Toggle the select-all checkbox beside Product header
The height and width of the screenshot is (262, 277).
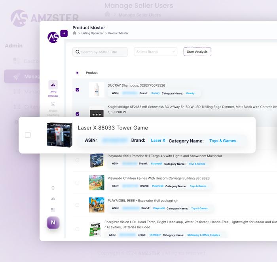(x=78, y=72)
